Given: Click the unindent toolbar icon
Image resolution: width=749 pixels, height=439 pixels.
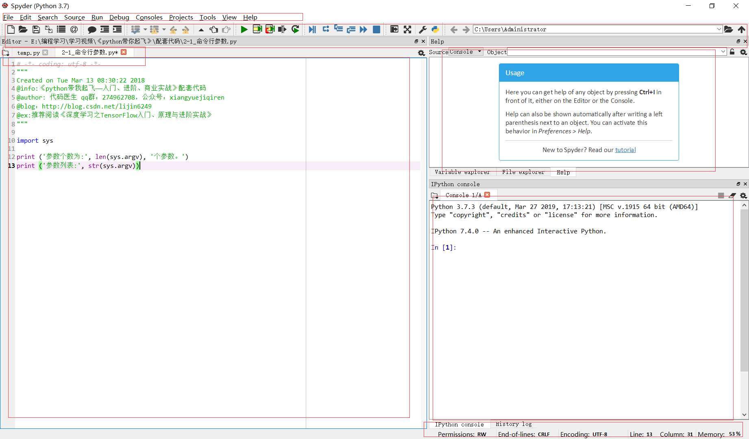Looking at the screenshot, I should [105, 29].
